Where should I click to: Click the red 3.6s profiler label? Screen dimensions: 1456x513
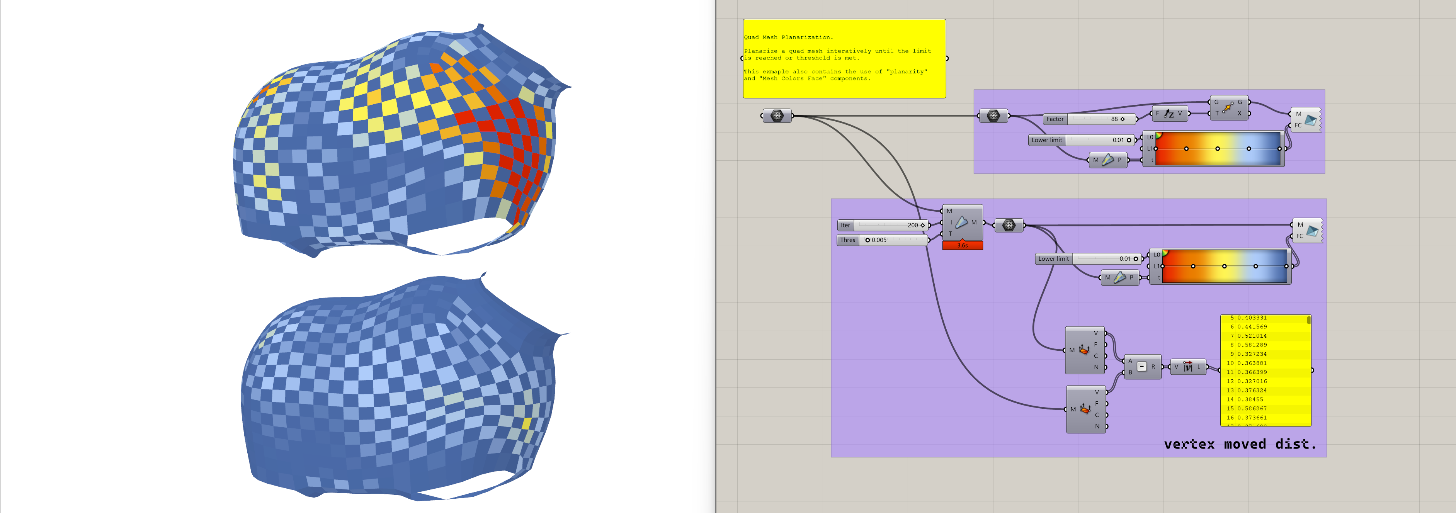click(962, 246)
